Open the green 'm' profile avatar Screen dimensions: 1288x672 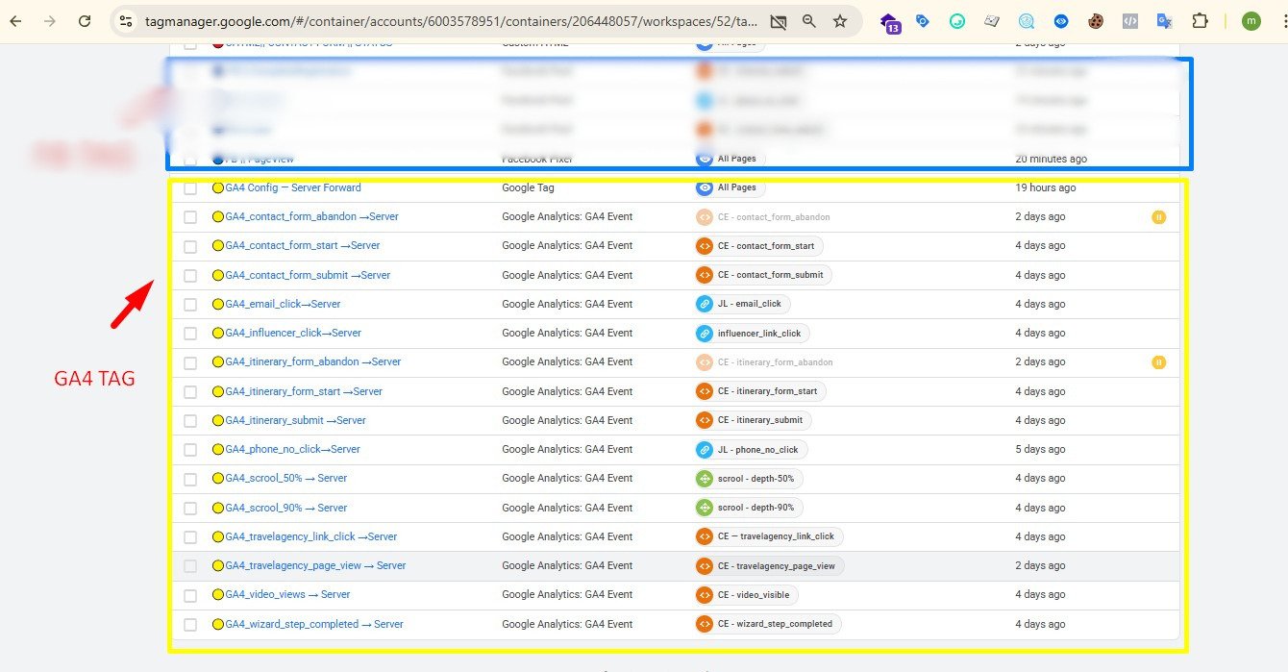coord(1251,21)
